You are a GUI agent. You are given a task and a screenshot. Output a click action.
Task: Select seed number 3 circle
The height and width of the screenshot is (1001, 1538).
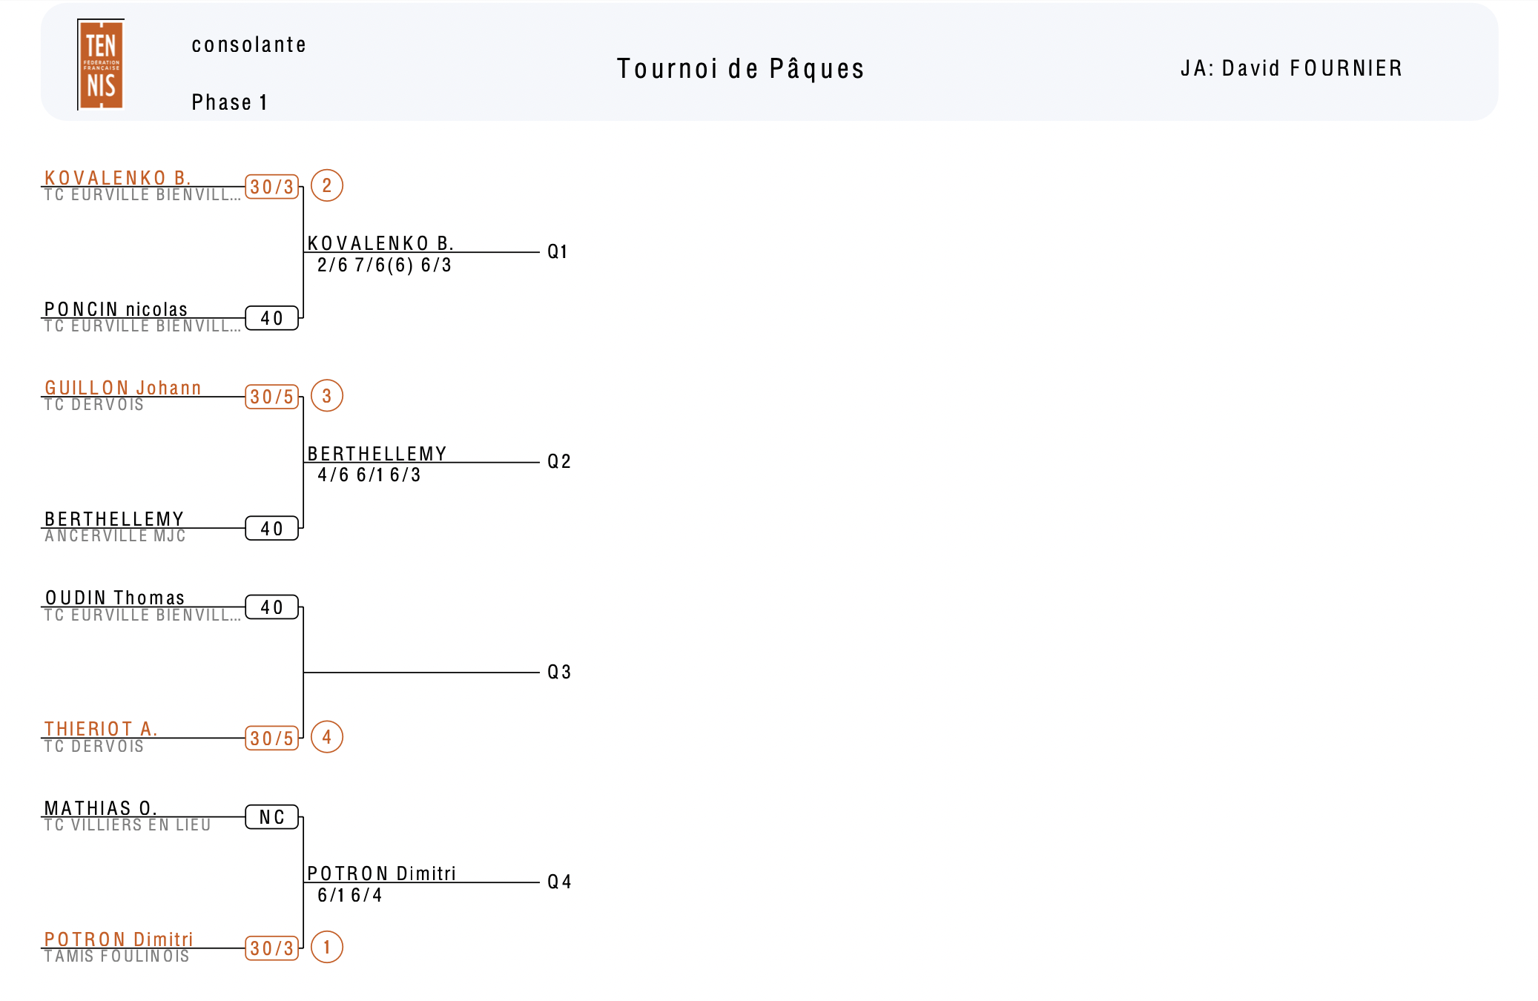[327, 395]
